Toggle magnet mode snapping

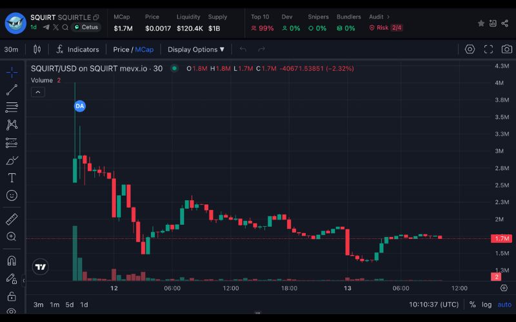pos(12,261)
